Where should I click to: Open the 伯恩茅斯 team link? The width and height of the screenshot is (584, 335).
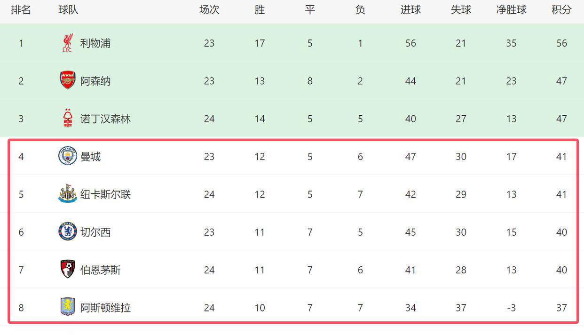[100, 270]
